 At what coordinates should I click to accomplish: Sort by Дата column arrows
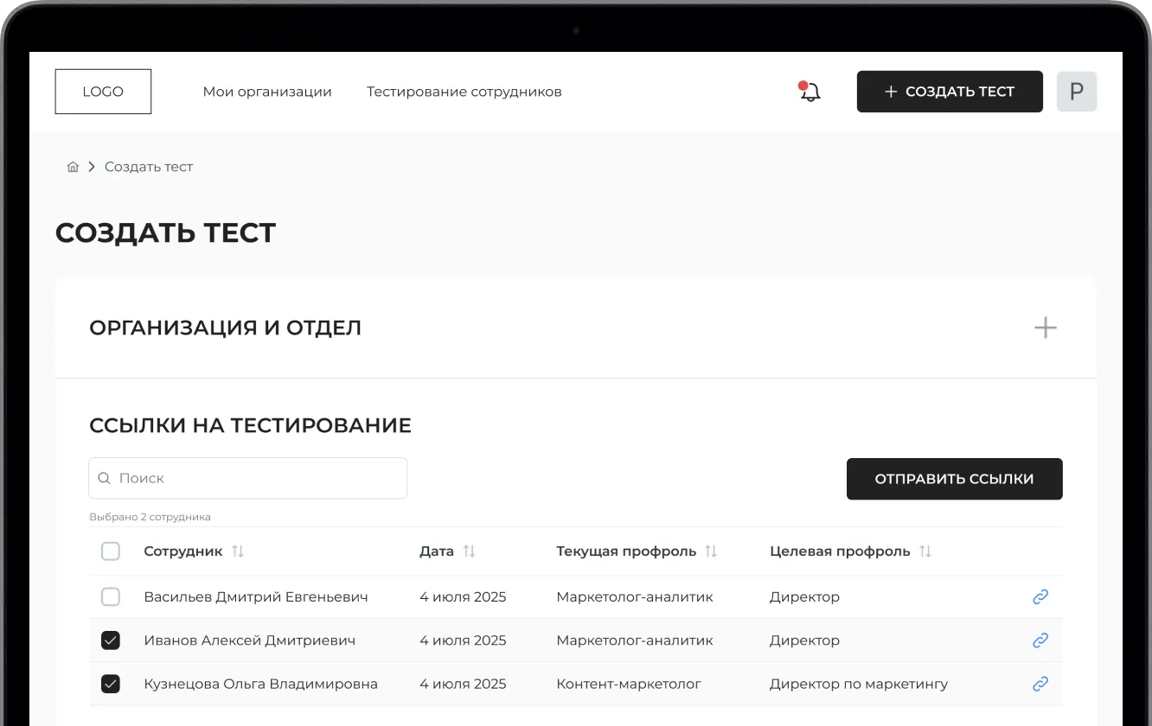point(470,551)
